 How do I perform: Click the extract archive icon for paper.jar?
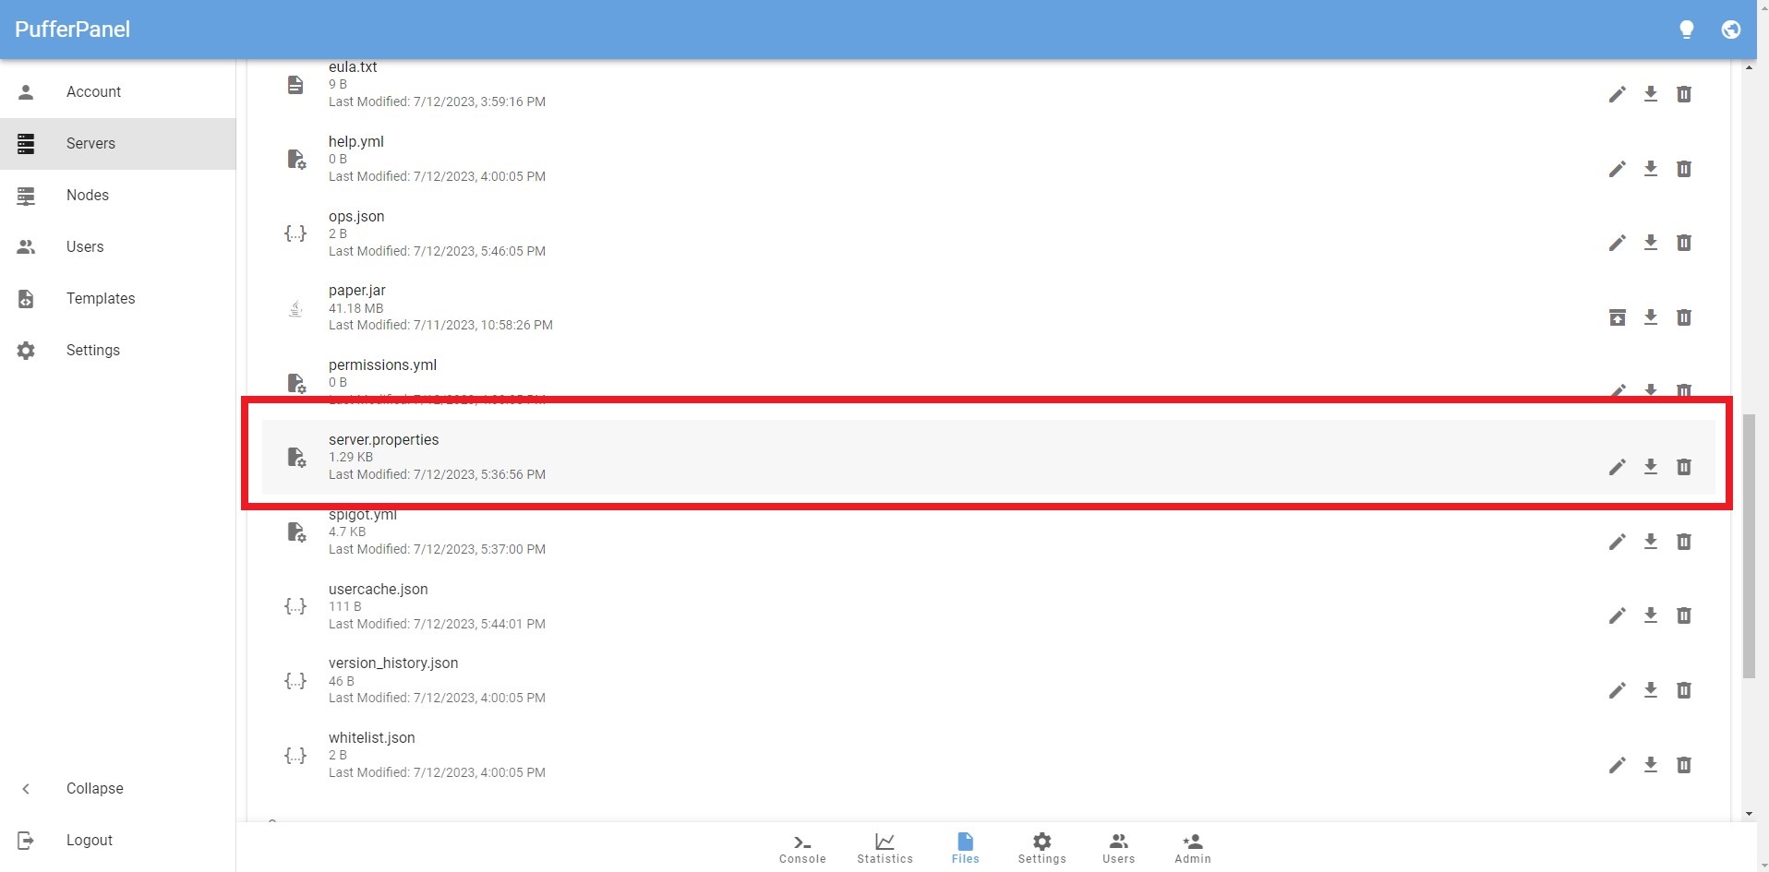click(x=1617, y=317)
